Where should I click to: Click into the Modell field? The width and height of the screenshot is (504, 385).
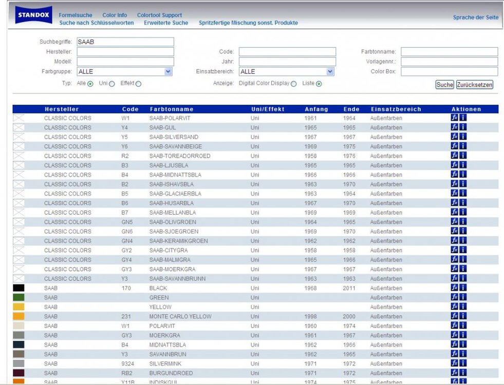pyautogui.click(x=125, y=62)
